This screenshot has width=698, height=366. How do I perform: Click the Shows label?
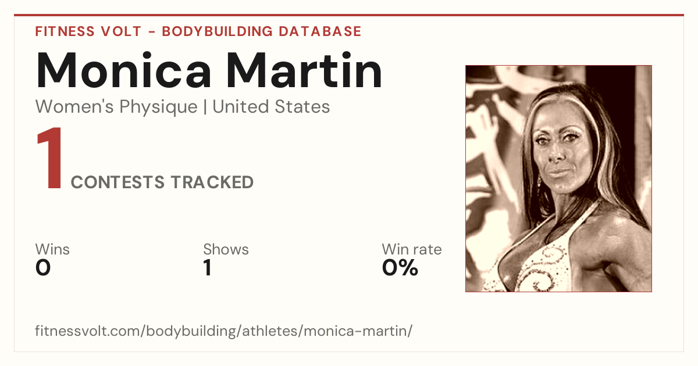point(226,250)
